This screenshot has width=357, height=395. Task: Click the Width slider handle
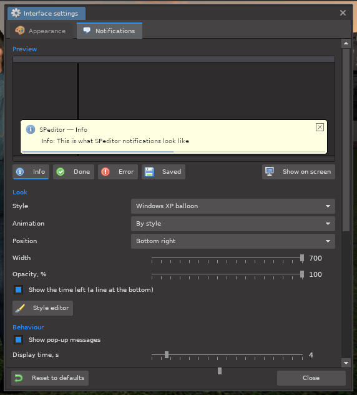[x=302, y=258]
